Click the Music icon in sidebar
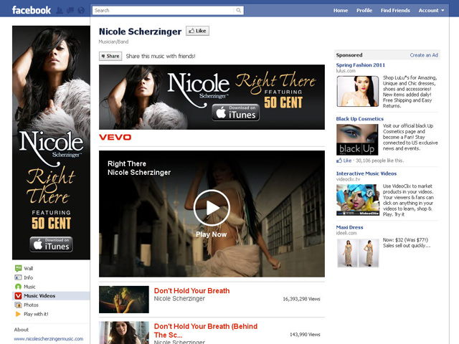 (18, 287)
